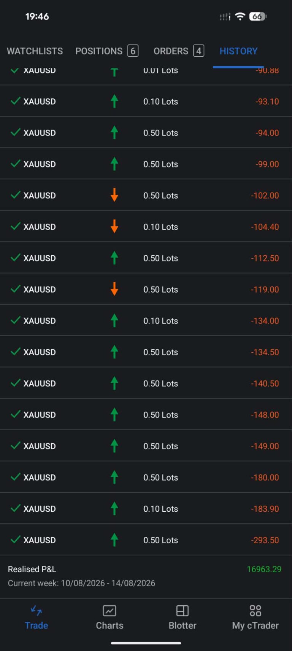Tap the orange sell arrow on the -102.00 row
The image size is (292, 651).
click(114, 195)
